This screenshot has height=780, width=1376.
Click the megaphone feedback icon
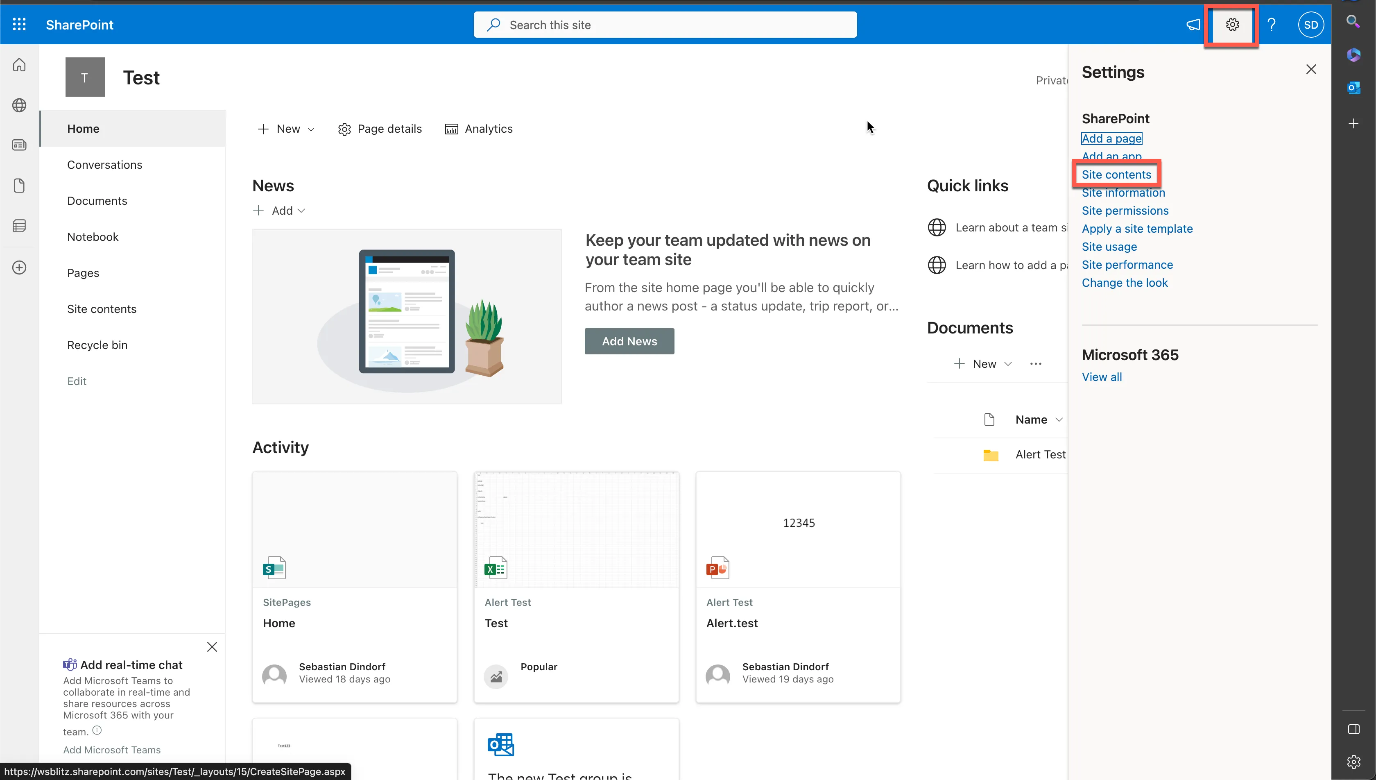1193,25
